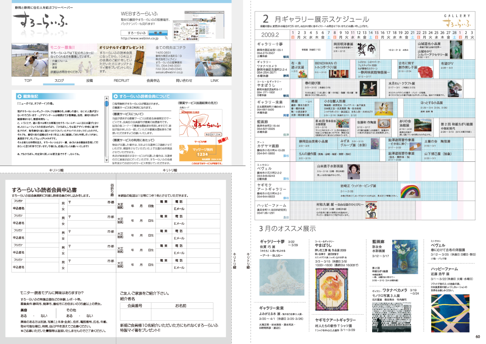This screenshot has width=486, height=344.
Task: Click カゲヤマ画廊 in the schedule list
Action: coord(268,145)
